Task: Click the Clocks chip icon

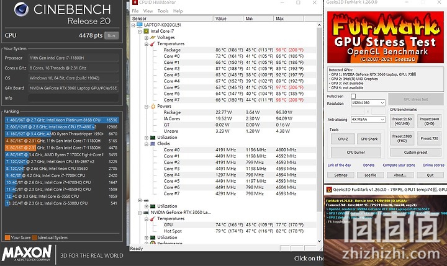Action: point(153,143)
